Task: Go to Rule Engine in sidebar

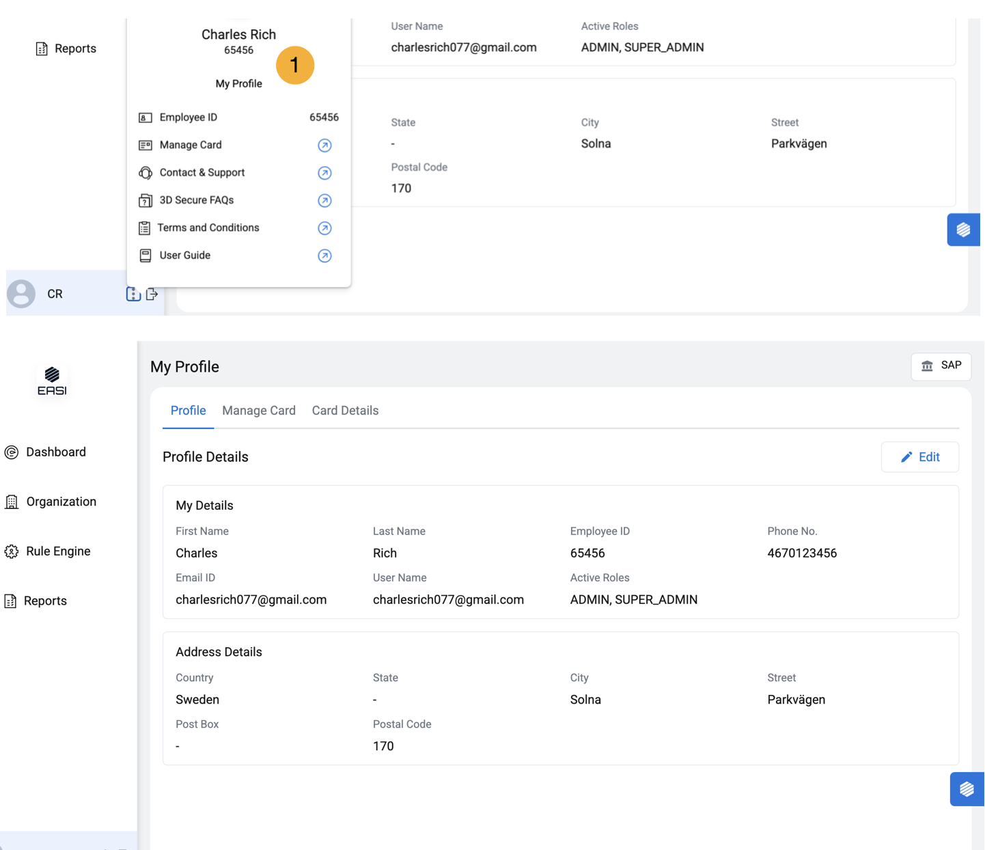Action: pyautogui.click(x=58, y=551)
